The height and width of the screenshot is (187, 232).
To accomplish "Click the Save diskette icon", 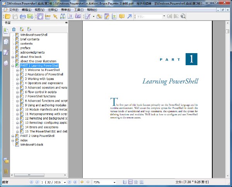I will point(15,16).
